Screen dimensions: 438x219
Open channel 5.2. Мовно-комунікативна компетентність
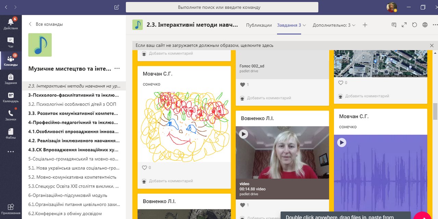[x=74, y=177]
